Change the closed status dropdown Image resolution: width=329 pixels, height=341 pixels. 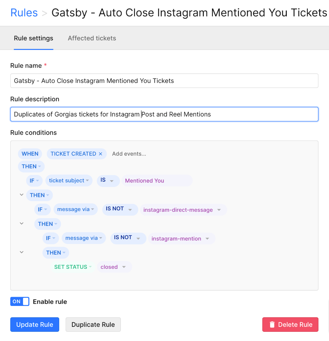coord(114,267)
